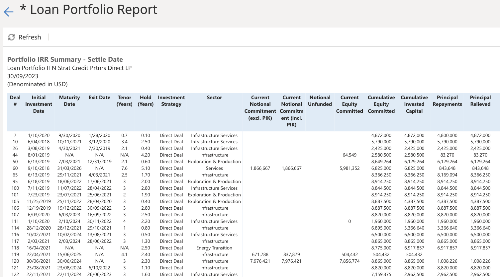The height and width of the screenshot is (277, 500).
Task: Click the Direct Deal cell of deal 118
Action: coord(171,248)
